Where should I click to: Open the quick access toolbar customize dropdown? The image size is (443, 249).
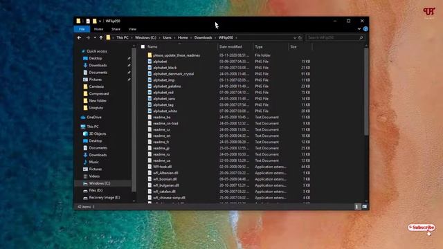point(100,21)
